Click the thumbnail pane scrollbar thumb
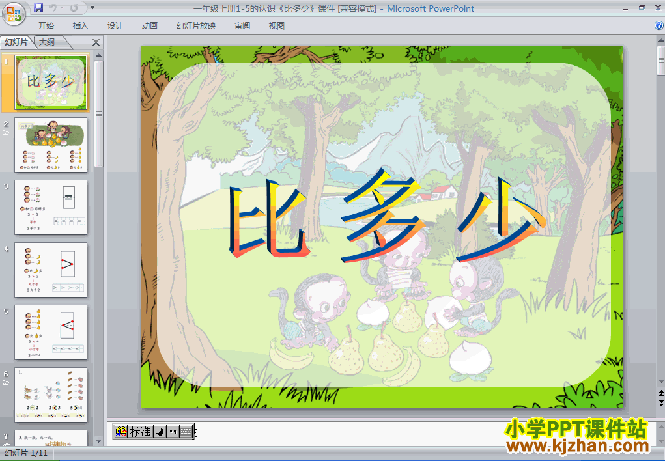The image size is (665, 461). pos(98,114)
